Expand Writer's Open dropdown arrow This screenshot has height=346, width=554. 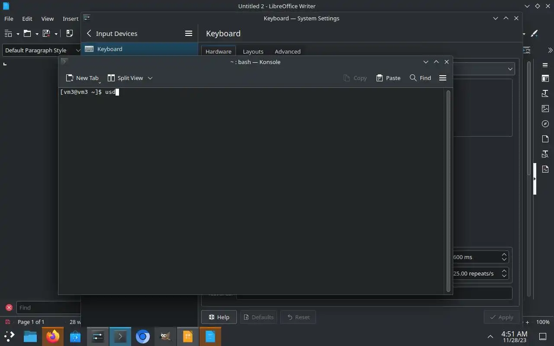pyautogui.click(x=37, y=34)
